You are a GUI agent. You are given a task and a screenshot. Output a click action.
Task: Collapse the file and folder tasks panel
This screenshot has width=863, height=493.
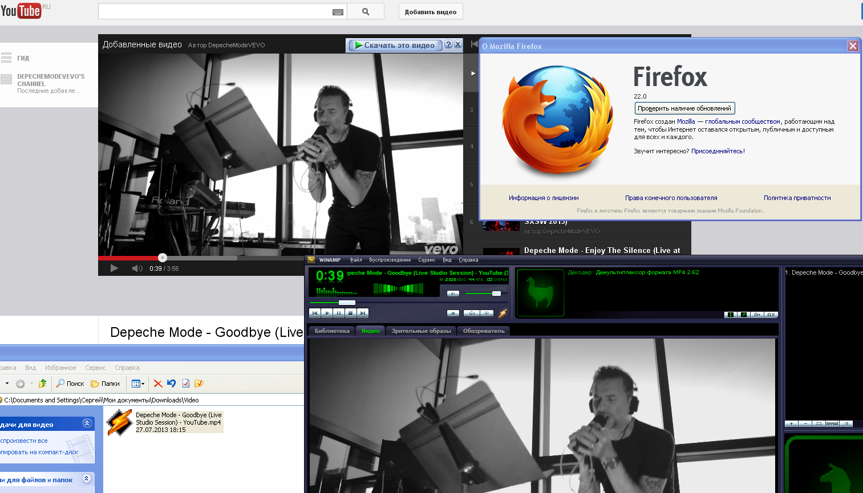(x=87, y=479)
